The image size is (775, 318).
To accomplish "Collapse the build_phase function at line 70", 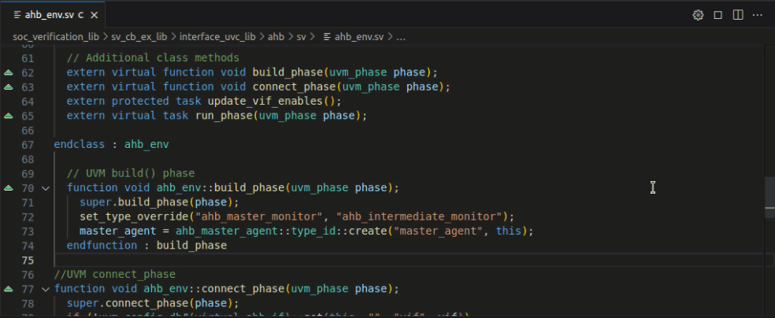I will point(45,188).
